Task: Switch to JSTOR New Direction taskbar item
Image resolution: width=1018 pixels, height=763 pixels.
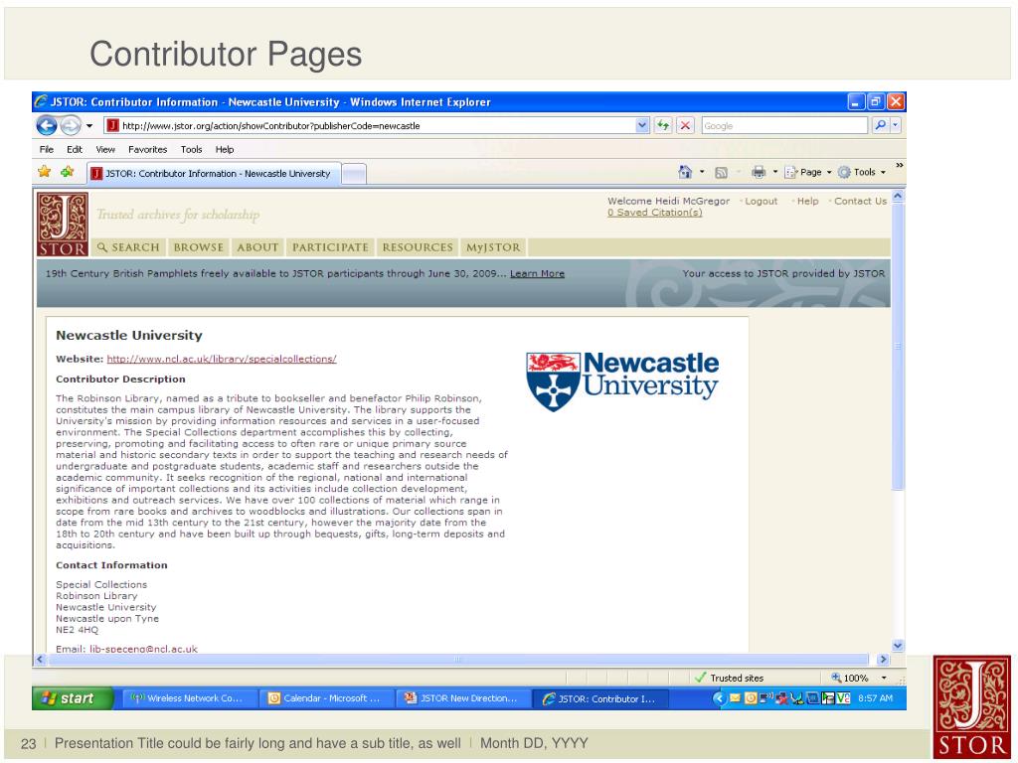Action: tap(463, 698)
